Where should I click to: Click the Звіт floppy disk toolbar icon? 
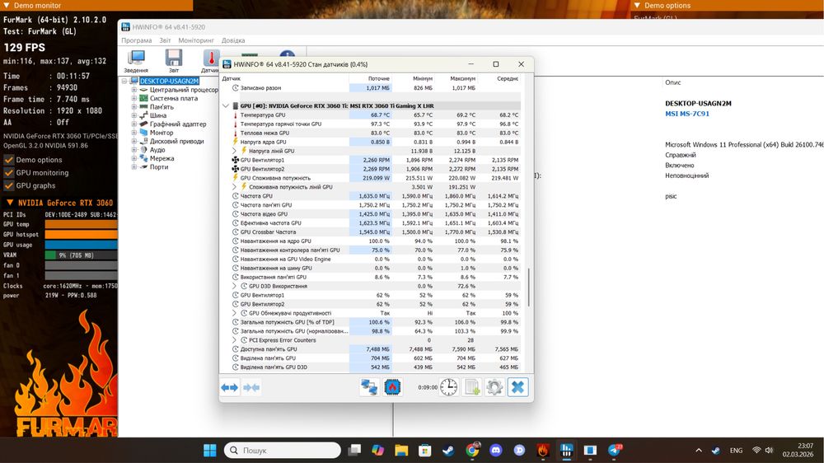click(173, 60)
